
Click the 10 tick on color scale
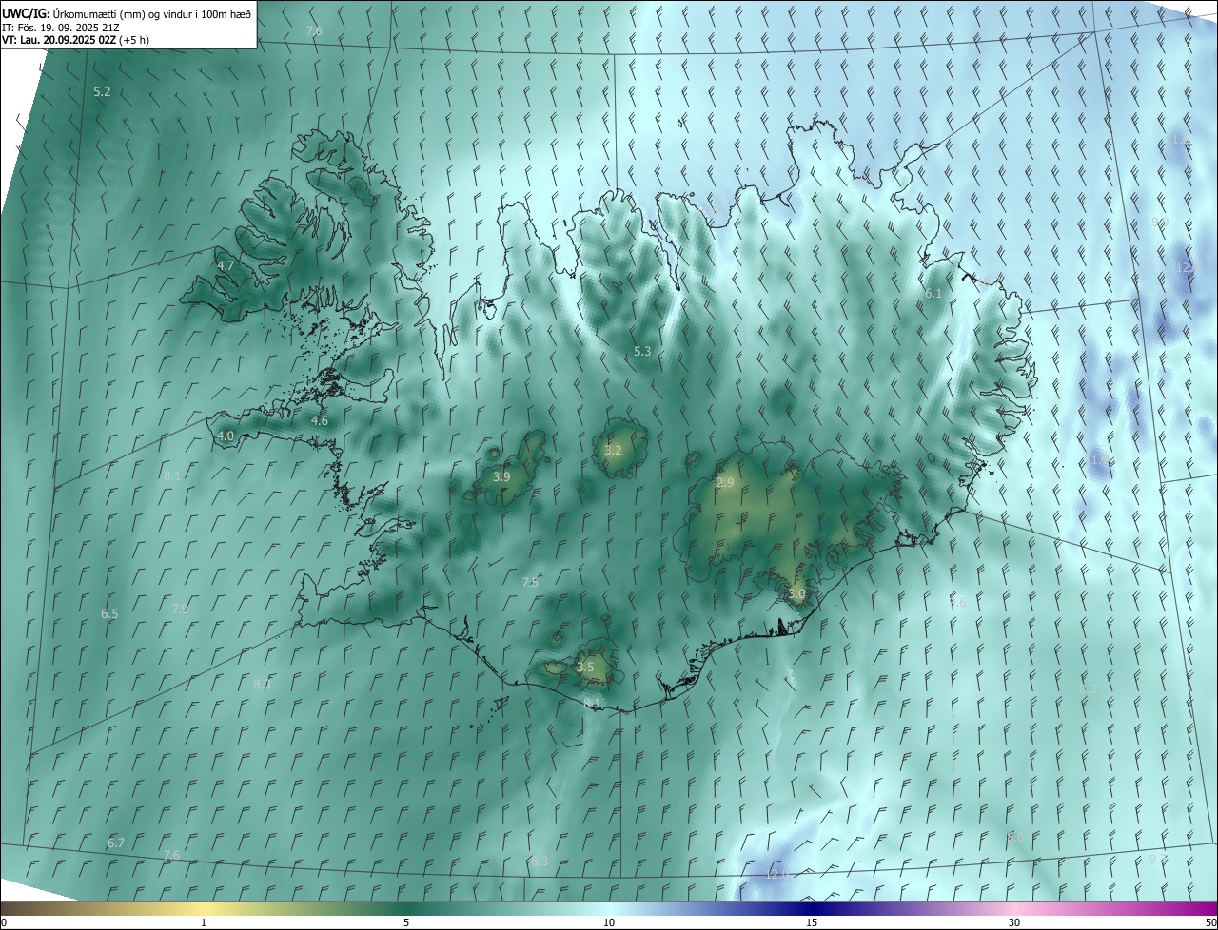(609, 922)
